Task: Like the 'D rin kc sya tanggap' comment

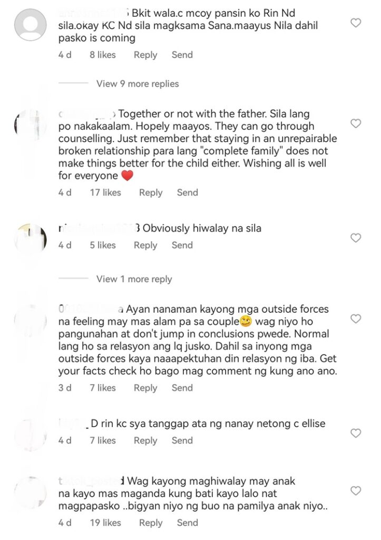Action: (356, 433)
